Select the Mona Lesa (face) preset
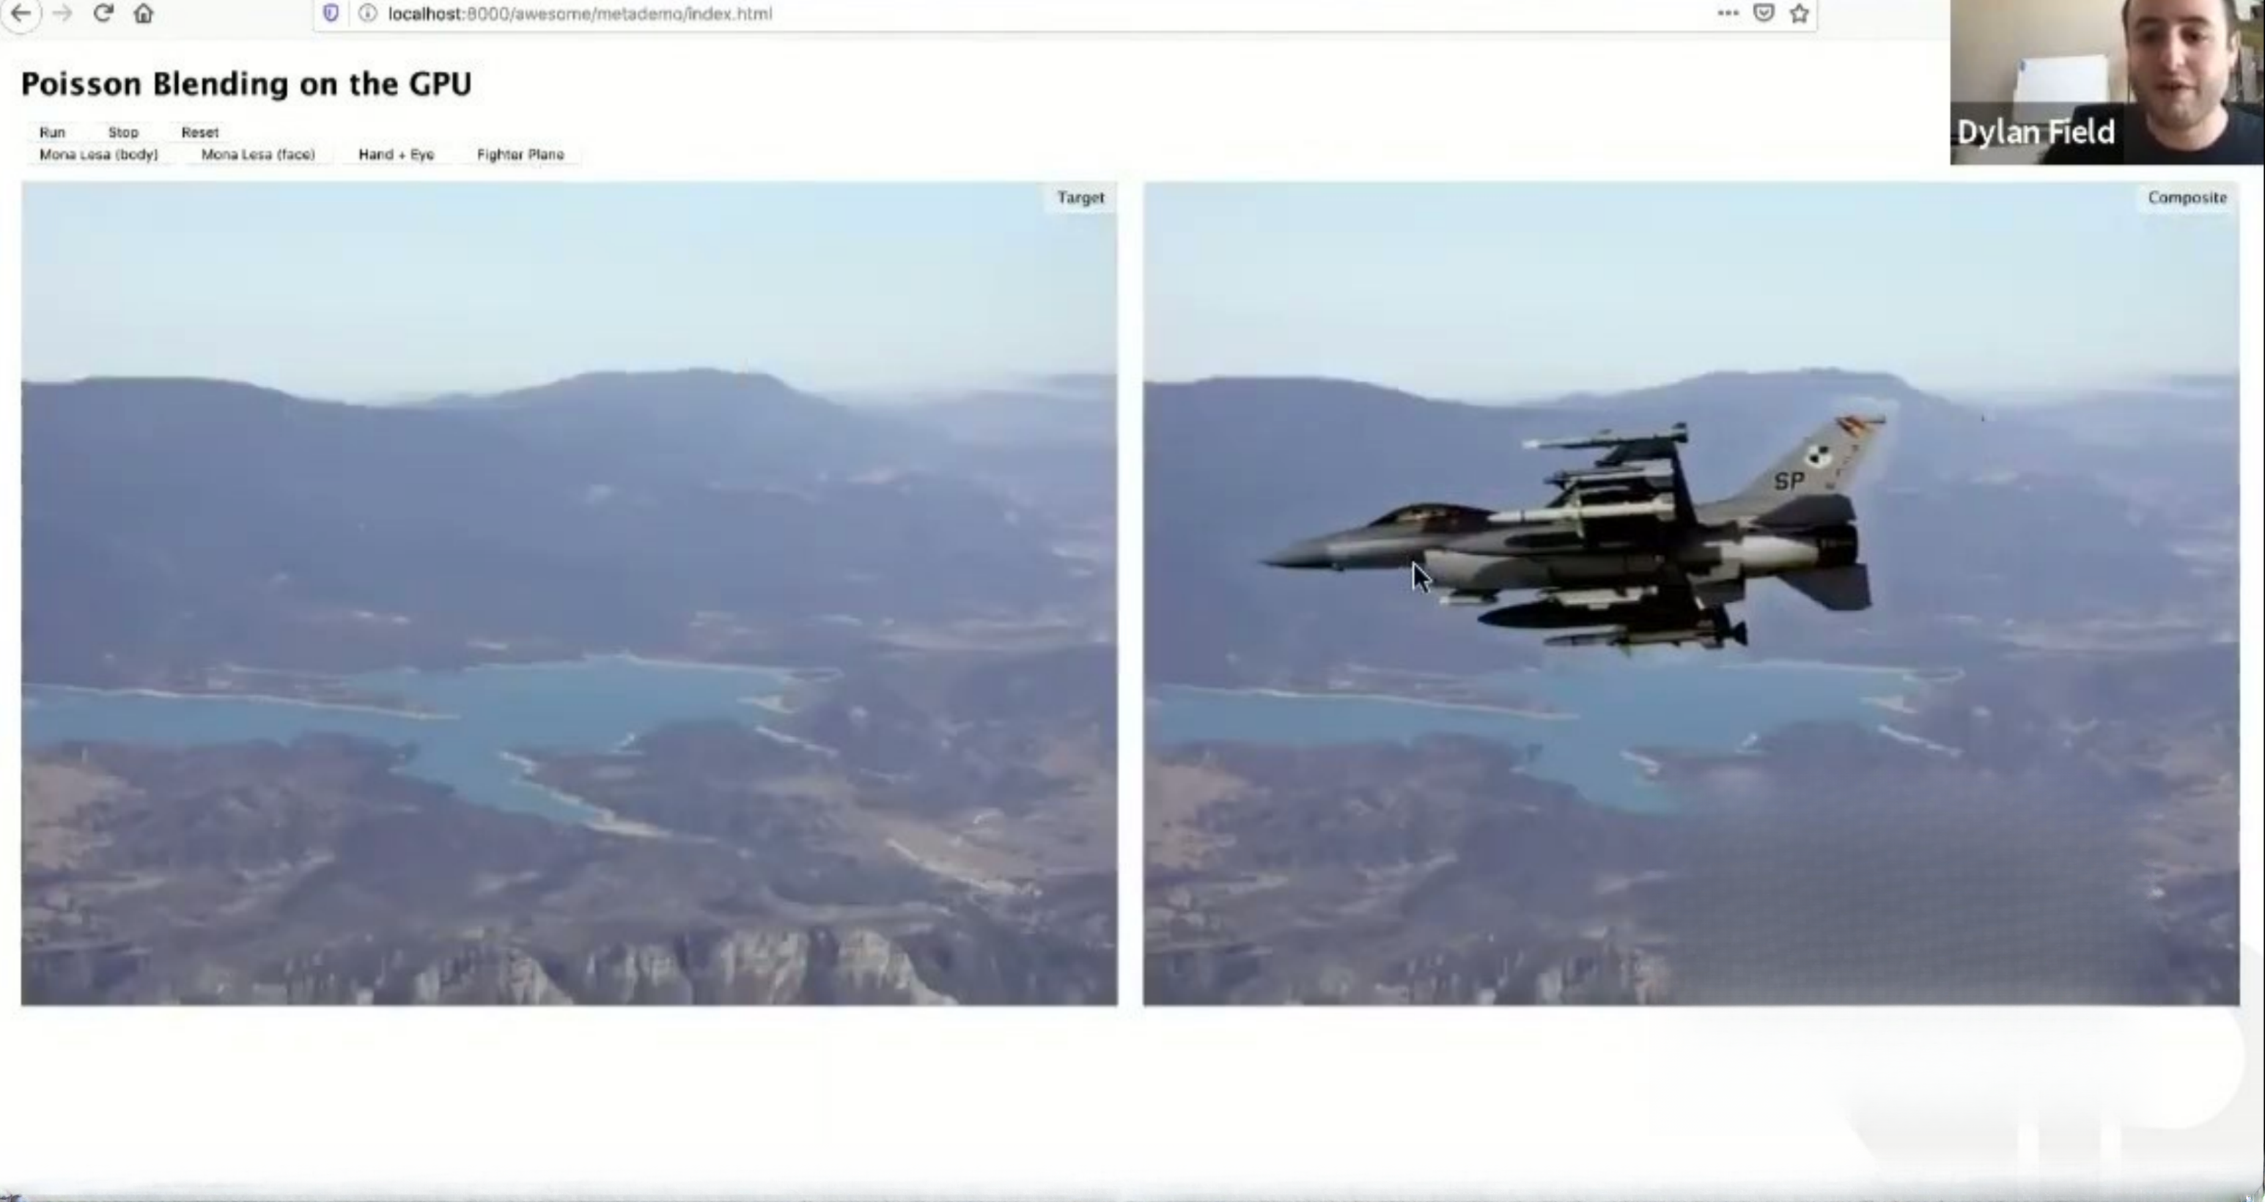2265x1202 pixels. point(257,155)
